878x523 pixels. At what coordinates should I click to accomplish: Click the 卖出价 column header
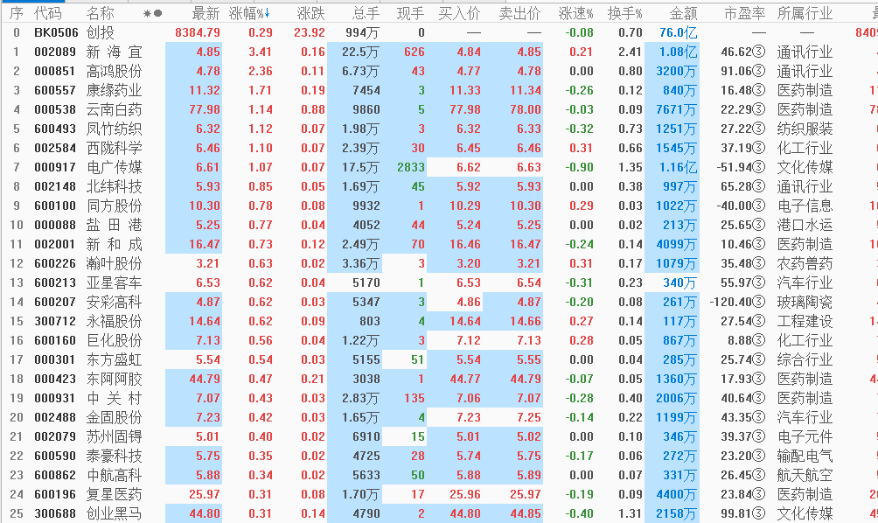coord(520,13)
